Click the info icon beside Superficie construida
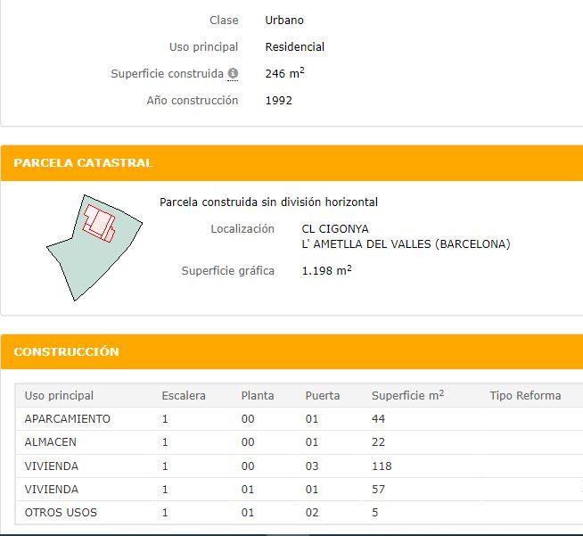 point(233,74)
